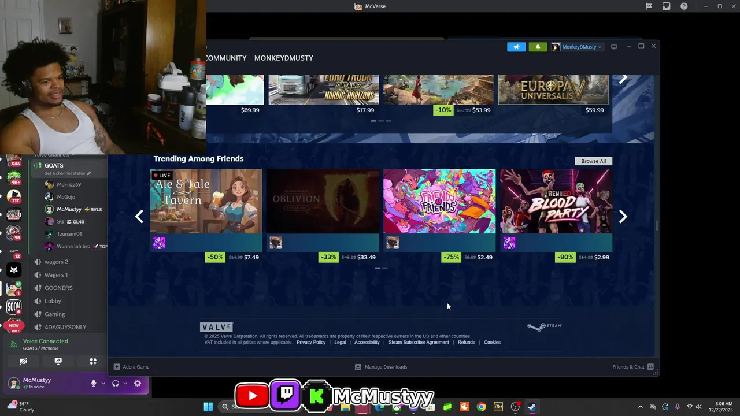Viewport: 740px width, 416px height.
Task: Click the $7.49 price of Ale & Tale Tavern
Action: coord(251,257)
